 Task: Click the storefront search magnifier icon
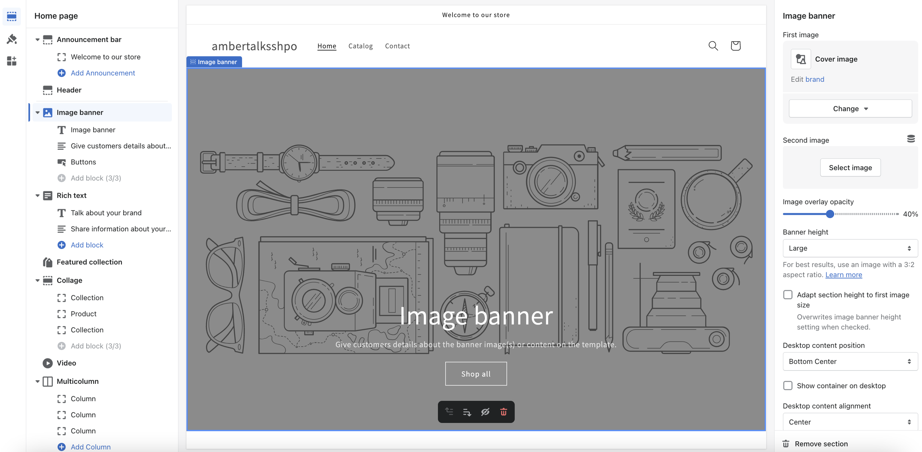click(x=713, y=46)
